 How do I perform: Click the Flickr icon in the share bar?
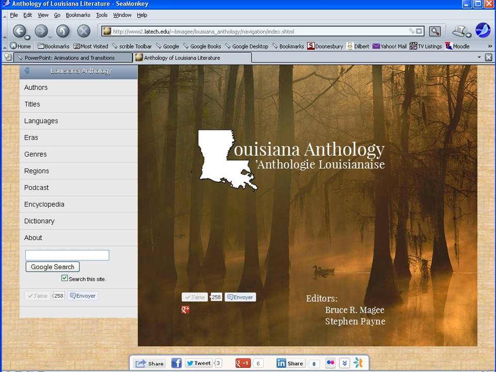click(330, 363)
